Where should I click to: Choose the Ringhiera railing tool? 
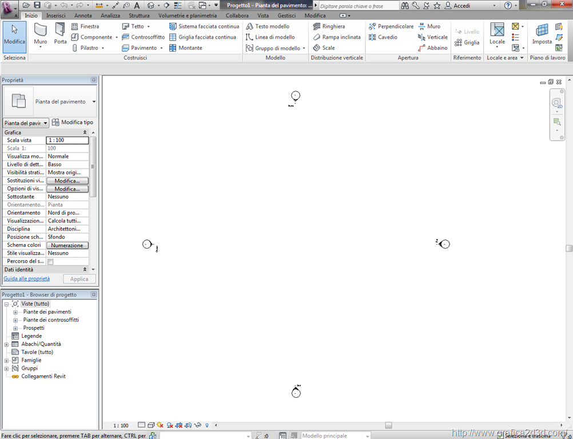pos(333,26)
